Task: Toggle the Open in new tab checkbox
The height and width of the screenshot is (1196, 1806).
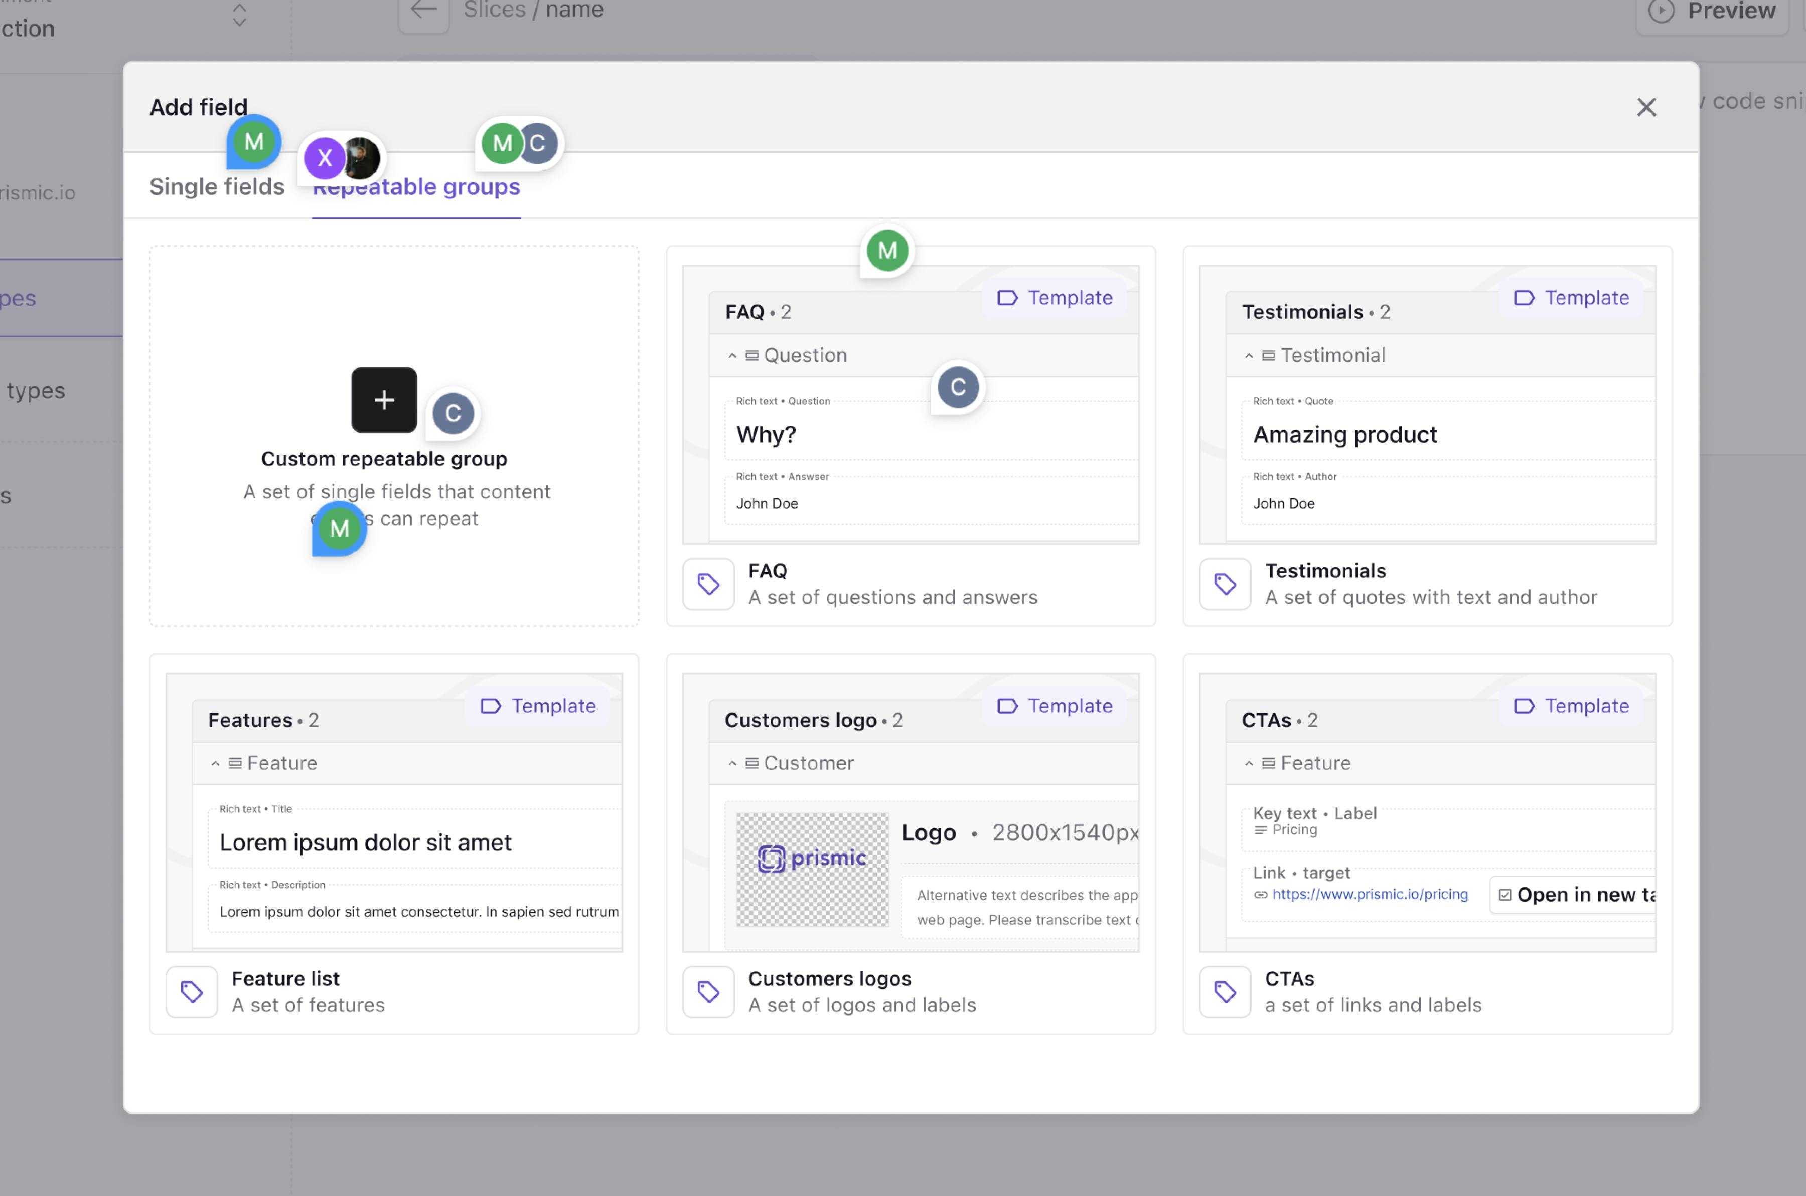Action: coord(1504,895)
